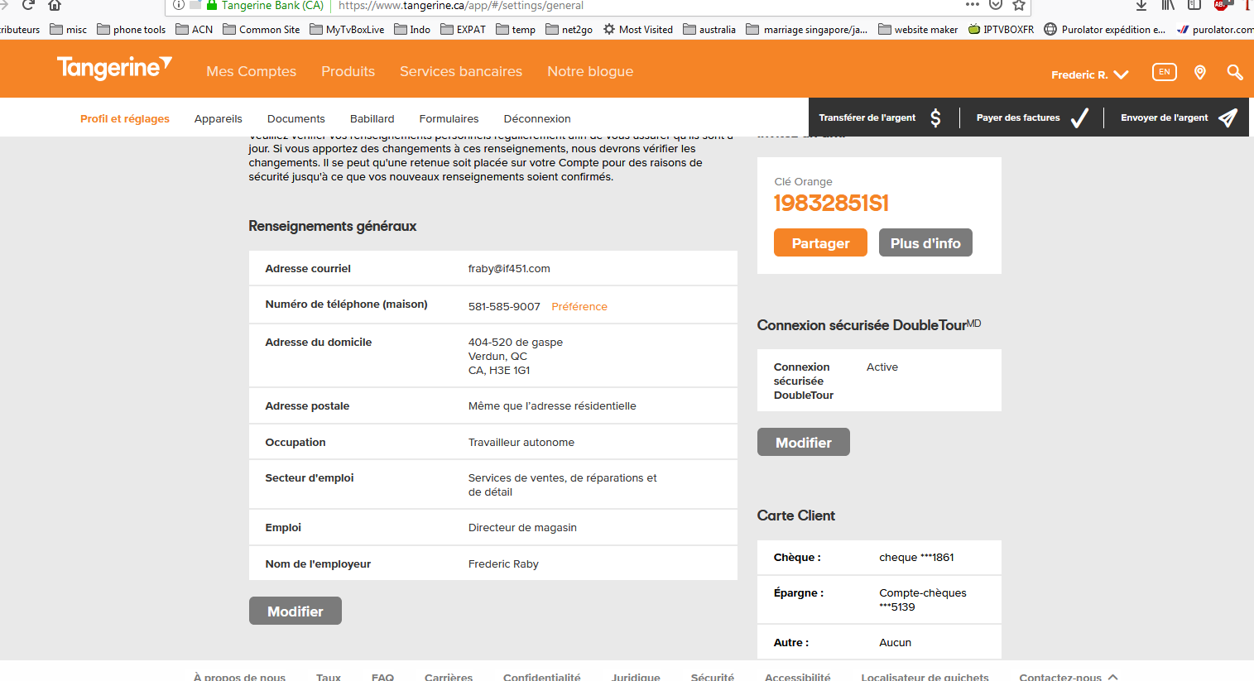1254x681 pixels.
Task: Open the Purolator expédition bookmark
Action: (x=1104, y=29)
